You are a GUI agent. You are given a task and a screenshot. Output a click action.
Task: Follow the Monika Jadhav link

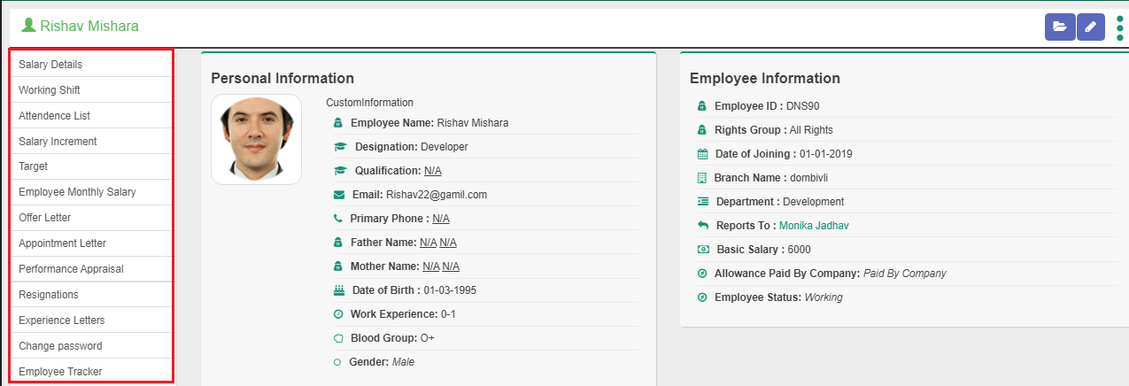[x=814, y=226]
